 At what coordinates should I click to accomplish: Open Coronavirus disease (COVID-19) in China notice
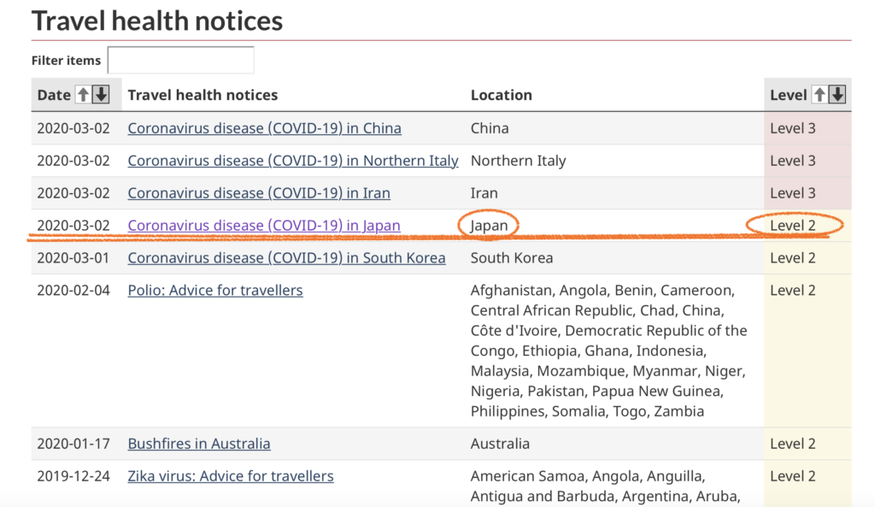tap(264, 128)
